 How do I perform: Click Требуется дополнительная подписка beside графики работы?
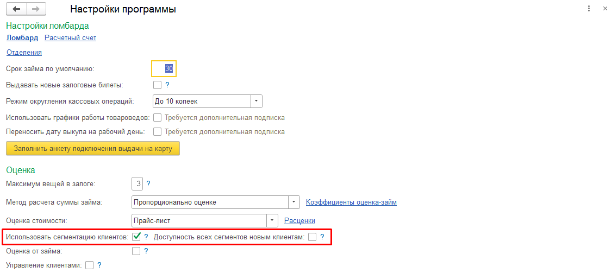(x=224, y=117)
